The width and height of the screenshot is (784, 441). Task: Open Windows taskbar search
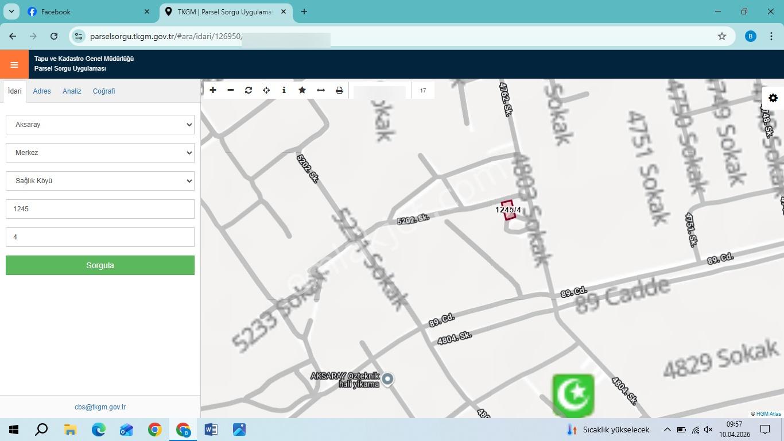coord(41,430)
